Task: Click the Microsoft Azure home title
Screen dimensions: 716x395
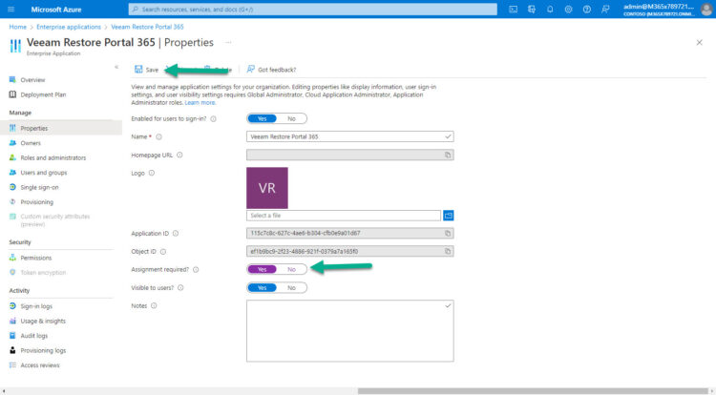Action: tap(56, 10)
